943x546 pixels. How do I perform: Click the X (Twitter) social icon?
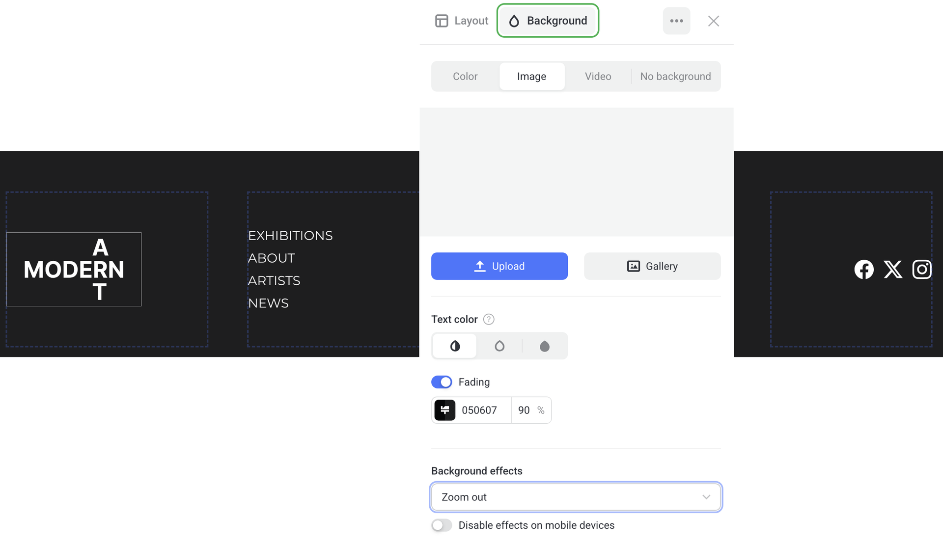pos(893,269)
